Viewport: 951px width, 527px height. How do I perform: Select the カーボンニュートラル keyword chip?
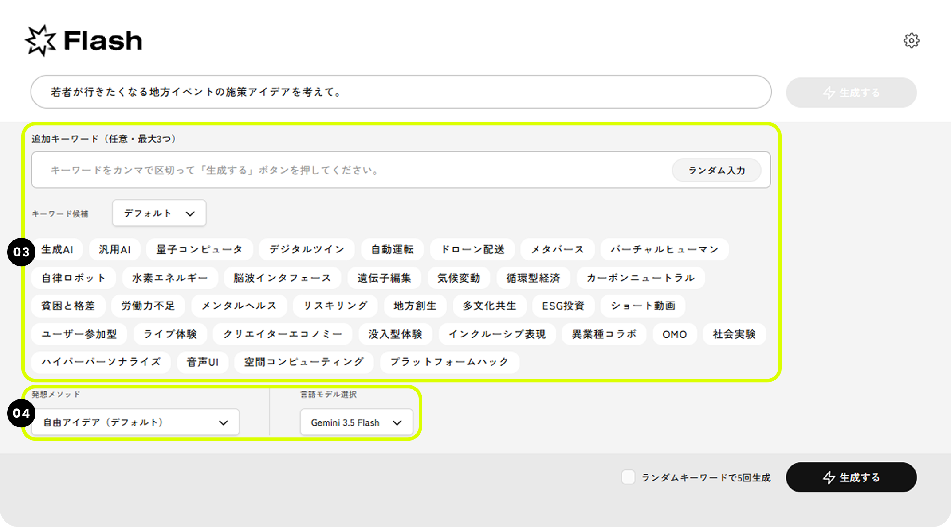[641, 278]
